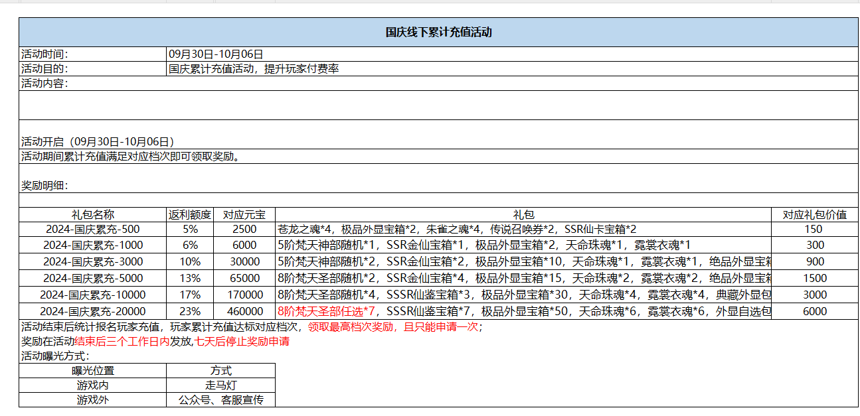Select cell 国庆累计充值活动，提升玩家付费率
860x416 pixels.
click(512, 68)
